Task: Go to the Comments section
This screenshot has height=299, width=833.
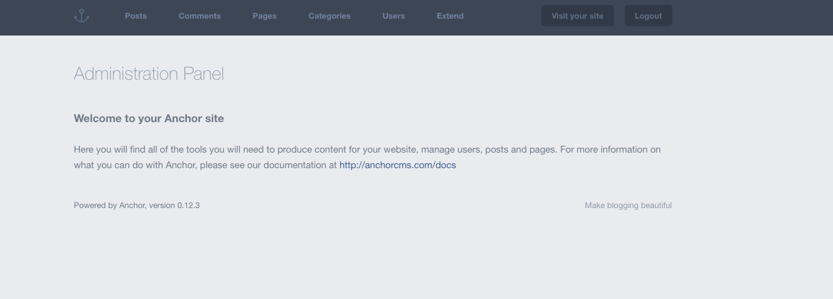Action: [199, 16]
